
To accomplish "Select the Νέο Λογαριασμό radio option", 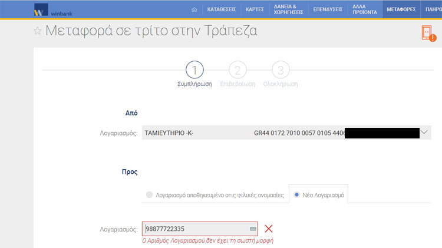I will pos(296,195).
